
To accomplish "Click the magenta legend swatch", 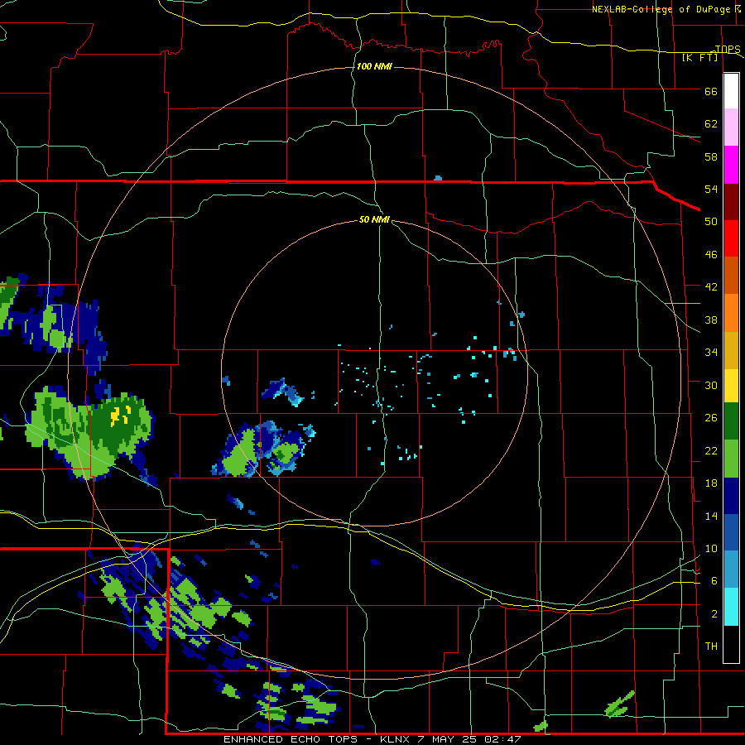I will [731, 165].
